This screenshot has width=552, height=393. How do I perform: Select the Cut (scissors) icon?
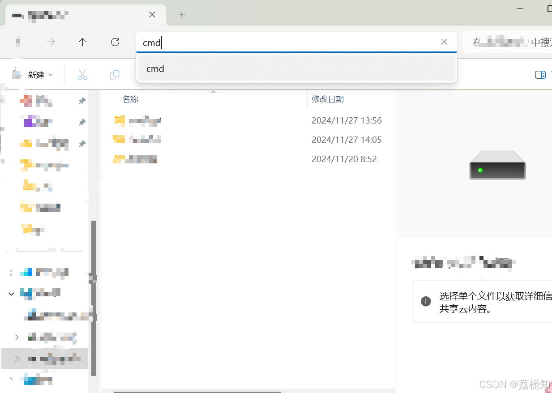point(82,74)
